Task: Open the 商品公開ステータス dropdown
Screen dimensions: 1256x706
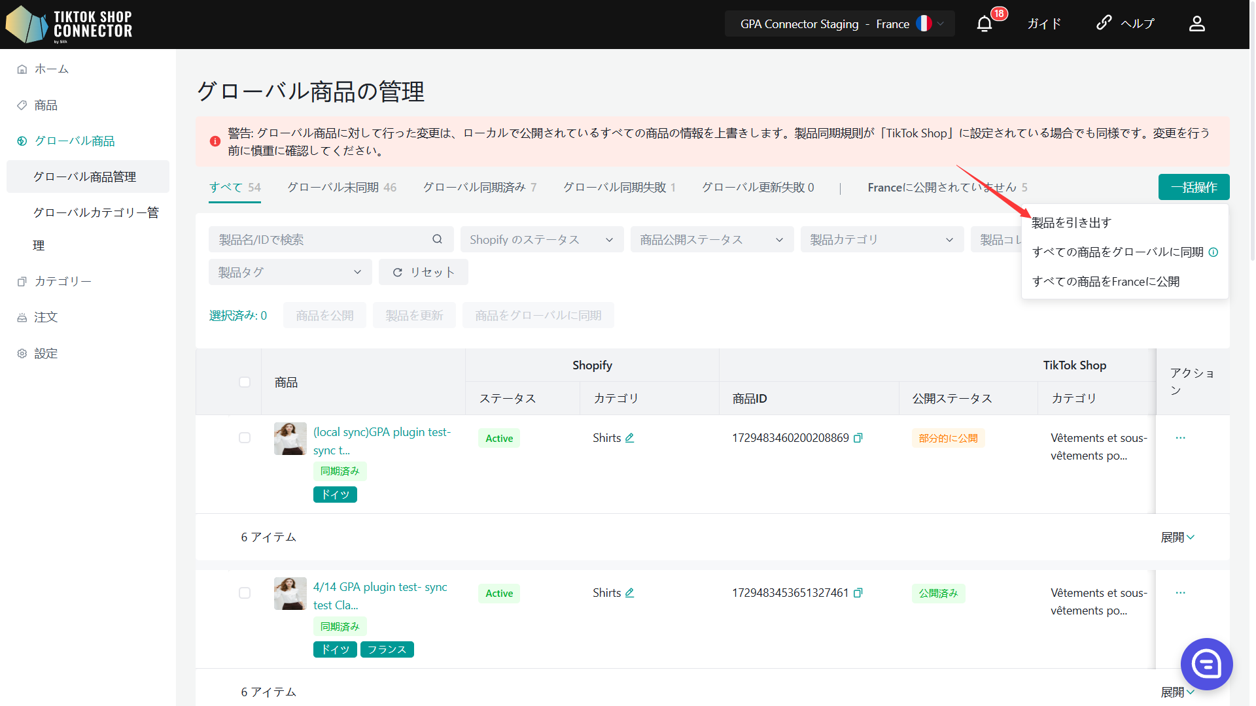Action: (712, 239)
